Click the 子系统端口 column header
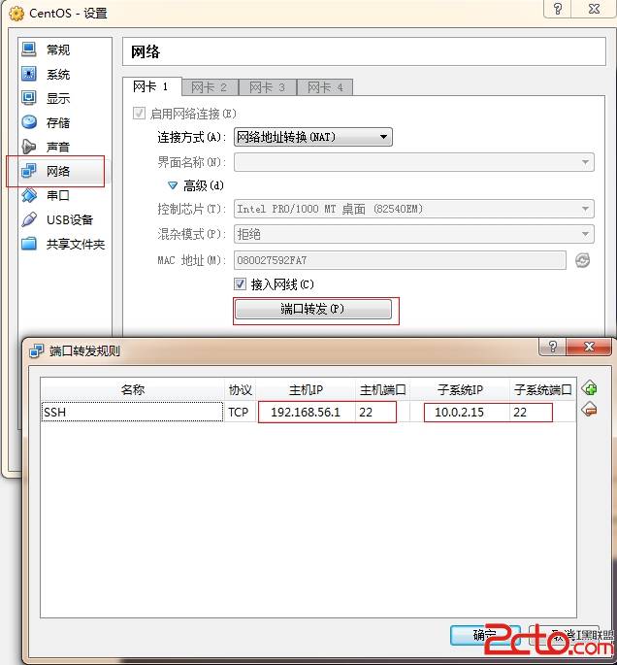 [x=542, y=389]
